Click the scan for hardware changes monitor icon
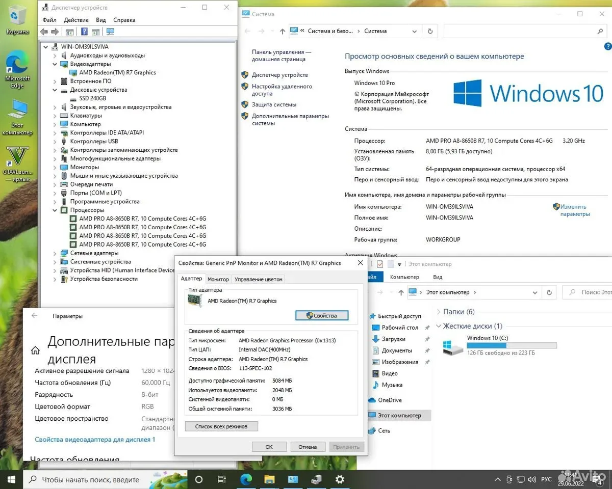The width and height of the screenshot is (612, 489). point(110,32)
